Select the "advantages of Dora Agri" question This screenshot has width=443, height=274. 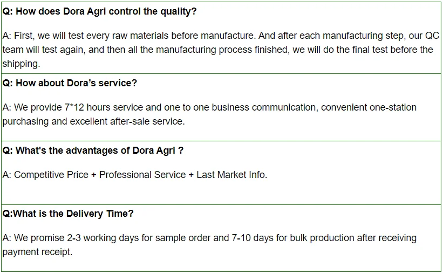[93, 150]
